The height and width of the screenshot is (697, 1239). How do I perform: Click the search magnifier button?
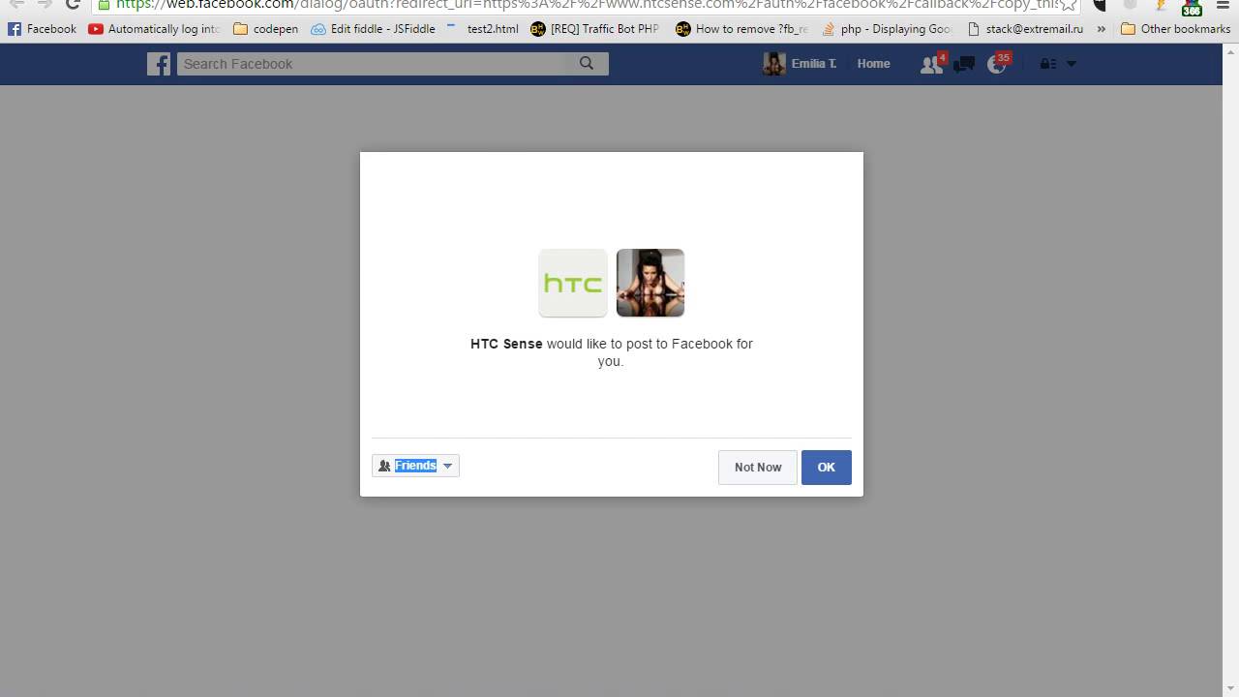tap(587, 64)
